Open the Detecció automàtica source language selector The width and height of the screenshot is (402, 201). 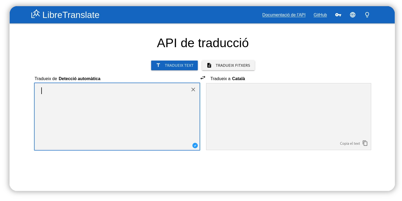coord(79,79)
